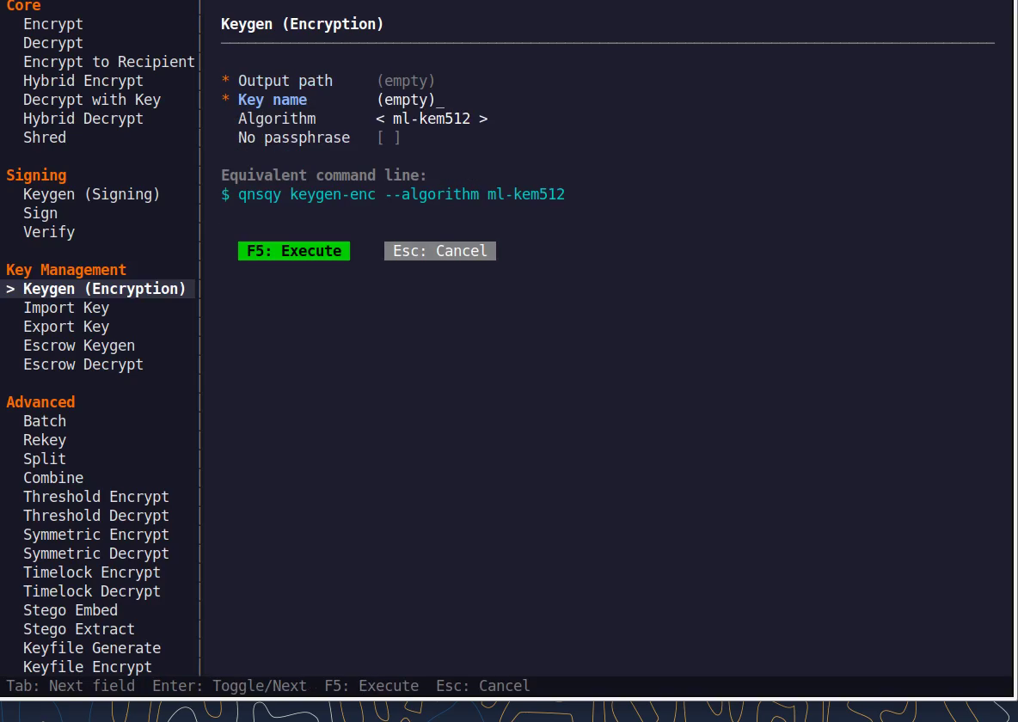Open the Combine command

53,477
